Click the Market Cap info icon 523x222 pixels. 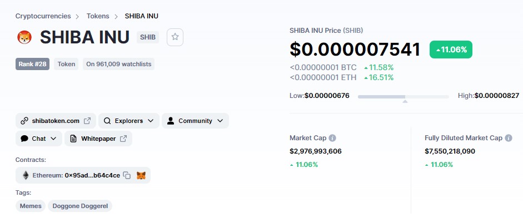coord(332,138)
